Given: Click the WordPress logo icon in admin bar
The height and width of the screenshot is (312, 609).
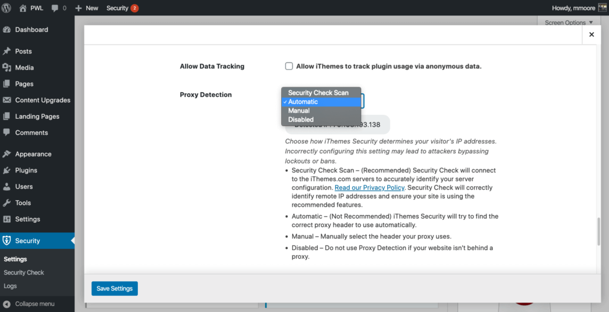Looking at the screenshot, I should (x=7, y=8).
